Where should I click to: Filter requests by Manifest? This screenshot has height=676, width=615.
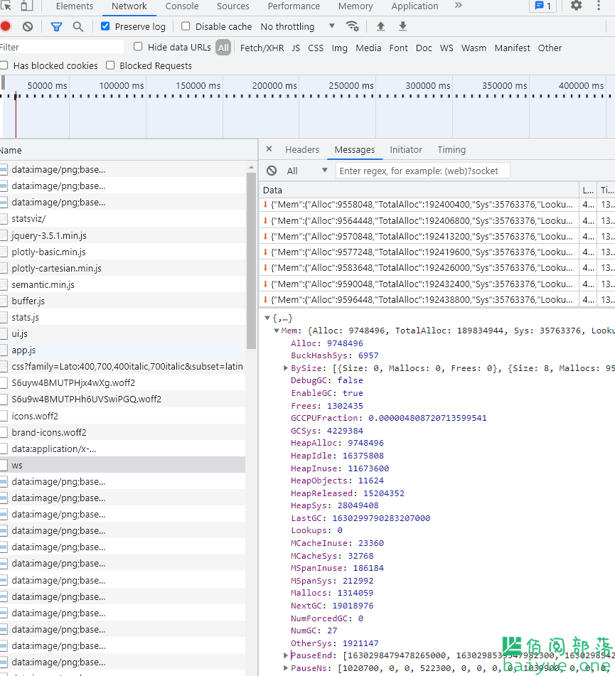tap(513, 48)
